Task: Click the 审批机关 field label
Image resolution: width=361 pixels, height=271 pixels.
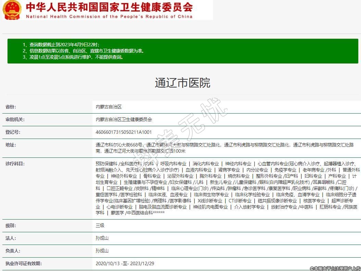Action: [15, 120]
